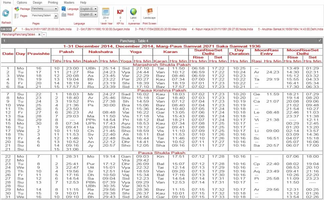Click the checkmark icon on Panchang header

[x=320, y=40]
